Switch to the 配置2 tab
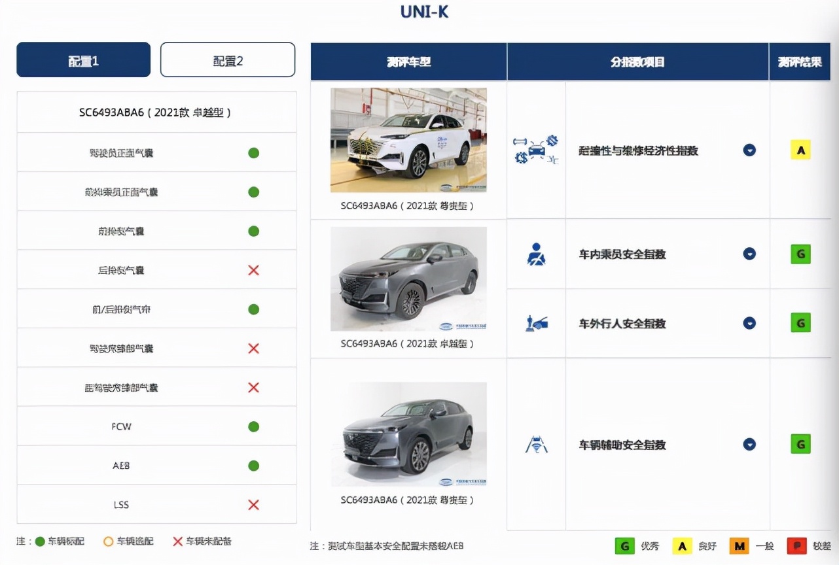Image resolution: width=839 pixels, height=565 pixels. (228, 60)
